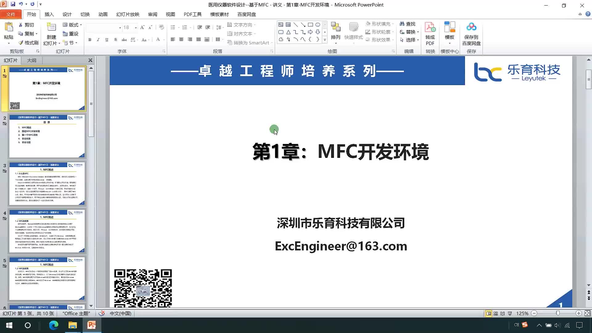Start slide show from status bar icon
592x333 pixels.
coord(510,313)
